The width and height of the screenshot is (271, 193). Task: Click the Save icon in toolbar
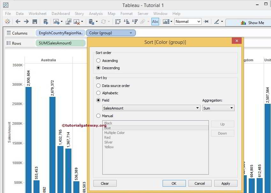tap(35, 22)
